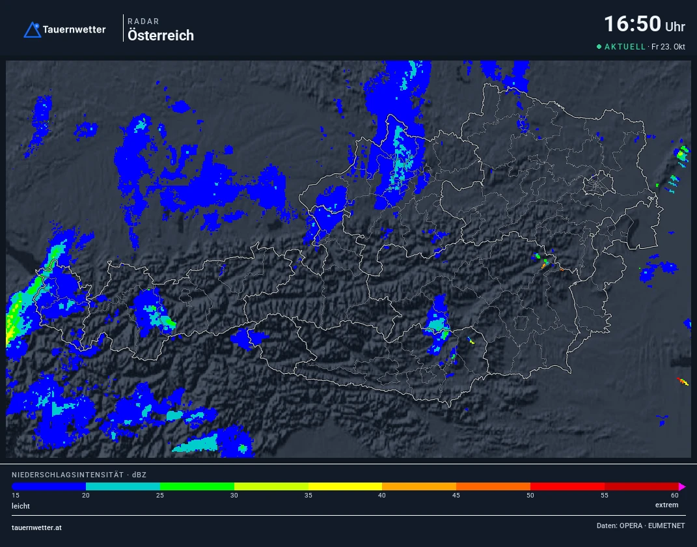Click the Tauernwetter brand name

[x=74, y=29]
